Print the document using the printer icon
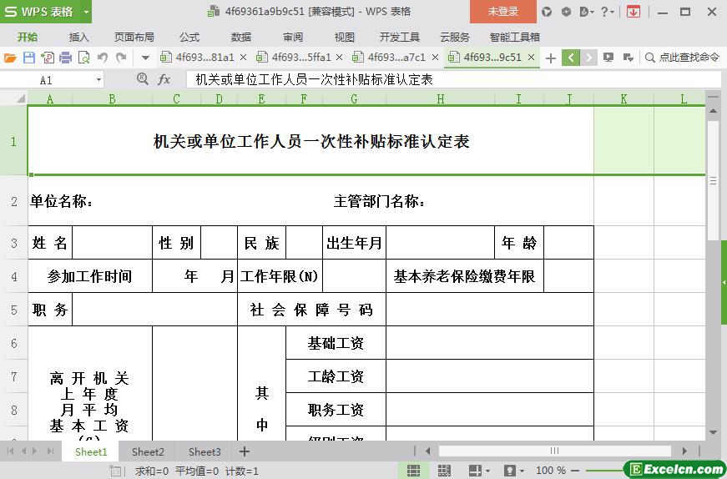Viewport: 727px width, 479px height. [x=66, y=58]
